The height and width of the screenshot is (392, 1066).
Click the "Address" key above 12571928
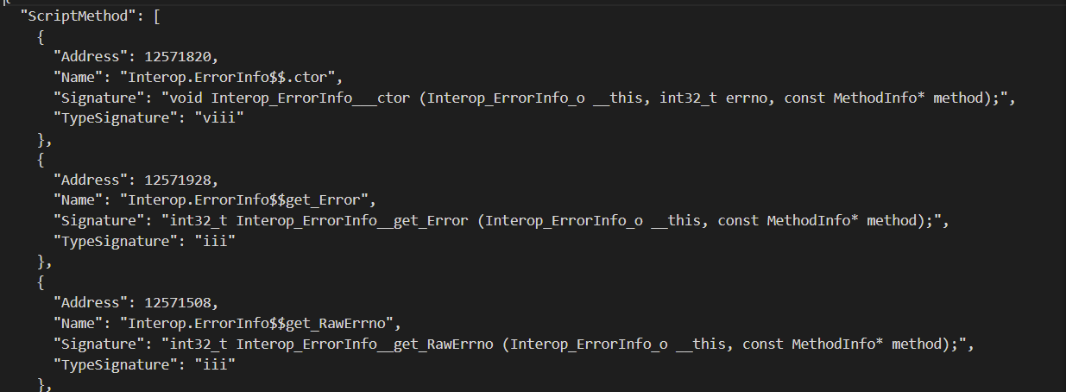coord(86,180)
